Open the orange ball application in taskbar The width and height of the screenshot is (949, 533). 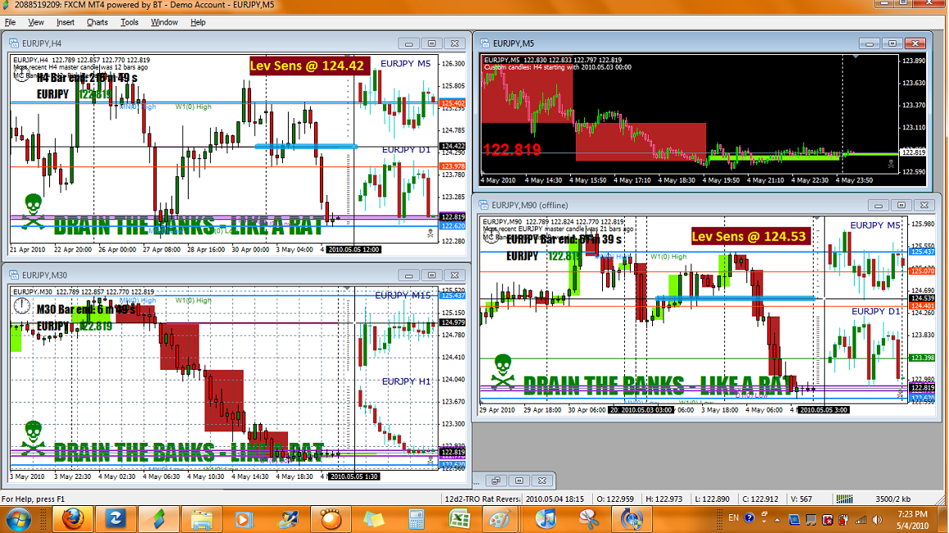(x=331, y=520)
